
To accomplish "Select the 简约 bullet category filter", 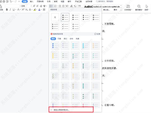I will tap(65, 39).
